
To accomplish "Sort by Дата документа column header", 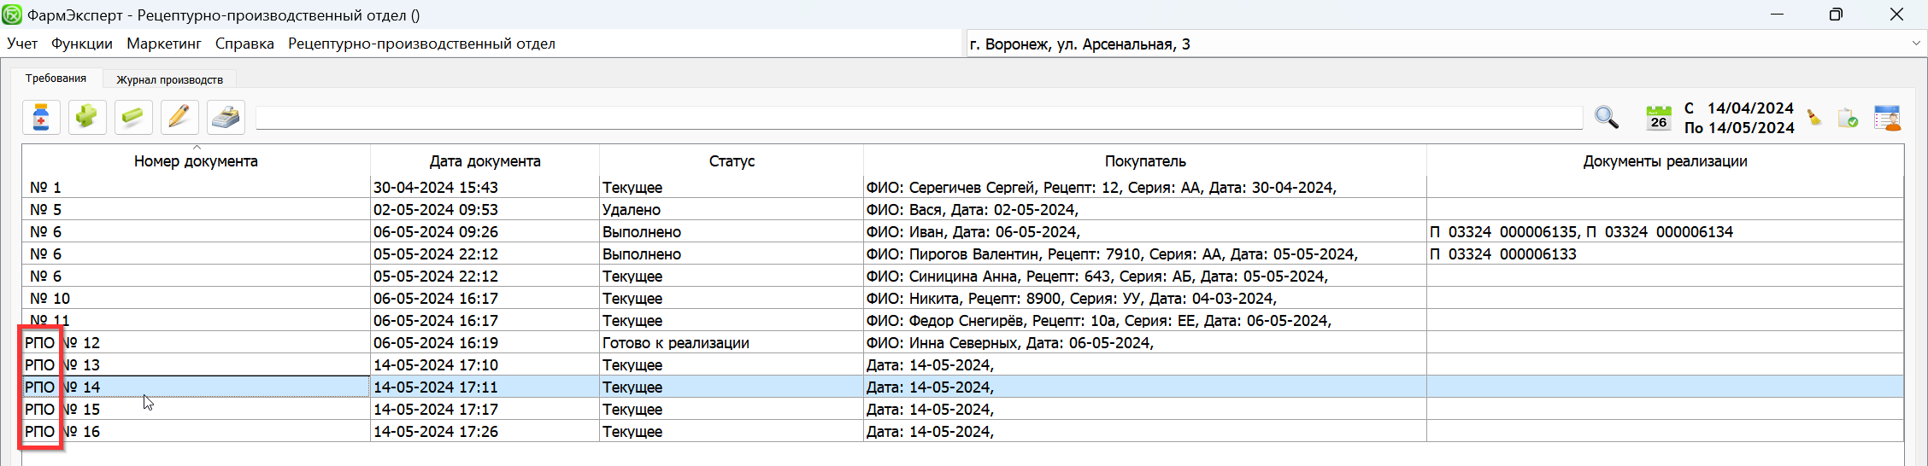I will (x=485, y=161).
